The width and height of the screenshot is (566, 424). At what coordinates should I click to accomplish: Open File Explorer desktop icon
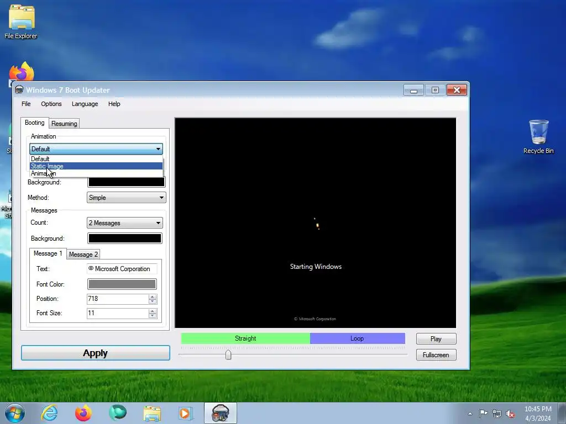[x=21, y=22]
